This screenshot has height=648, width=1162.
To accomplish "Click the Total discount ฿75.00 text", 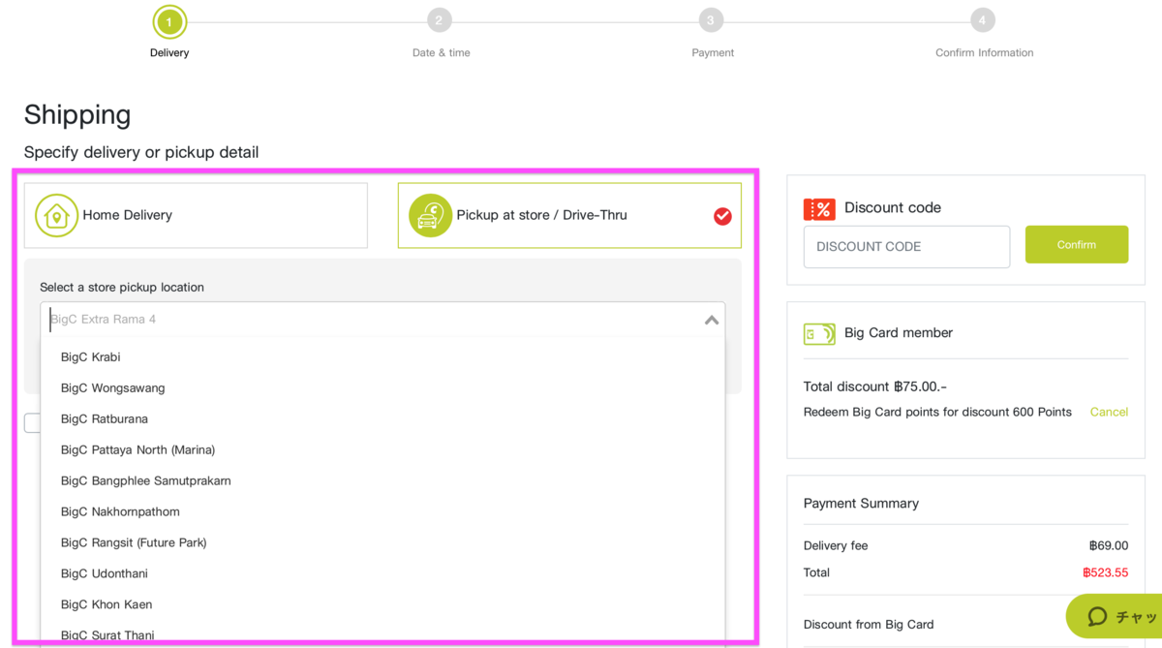I will tap(875, 387).
